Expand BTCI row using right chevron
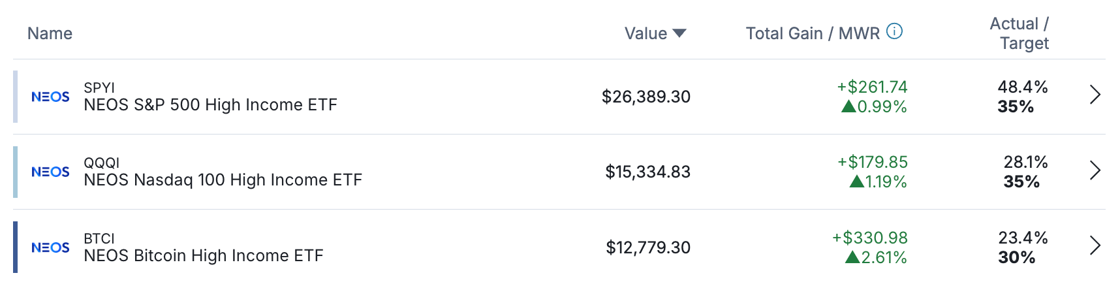The width and height of the screenshot is (1120, 286). [x=1095, y=246]
